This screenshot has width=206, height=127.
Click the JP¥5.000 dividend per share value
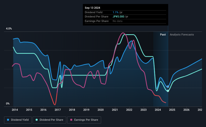click(x=118, y=17)
